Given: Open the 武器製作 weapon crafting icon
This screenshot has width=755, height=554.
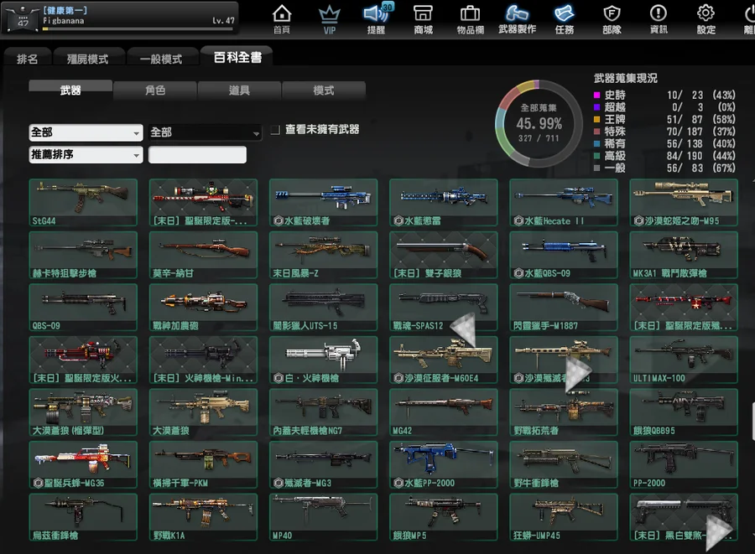Looking at the screenshot, I should [517, 19].
